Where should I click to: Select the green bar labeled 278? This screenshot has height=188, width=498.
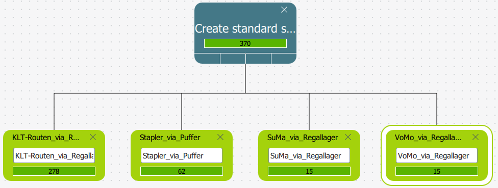tap(54, 171)
